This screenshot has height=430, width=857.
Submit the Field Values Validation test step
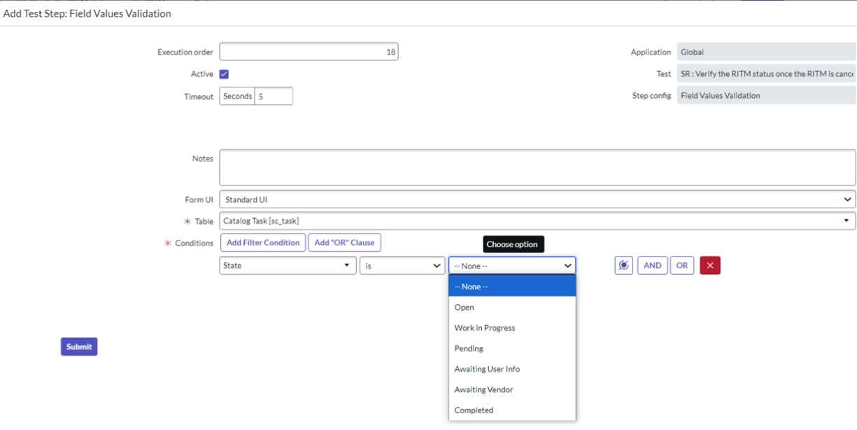pyautogui.click(x=78, y=346)
